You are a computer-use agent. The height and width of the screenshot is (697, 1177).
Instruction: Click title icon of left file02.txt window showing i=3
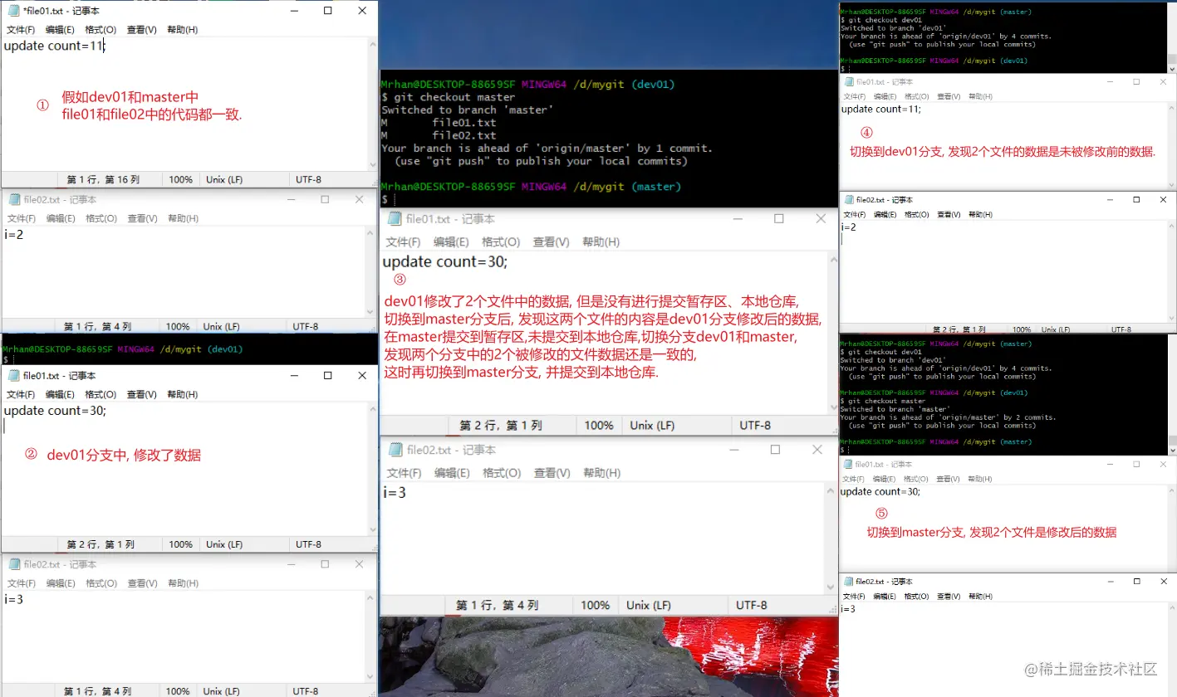[14, 564]
